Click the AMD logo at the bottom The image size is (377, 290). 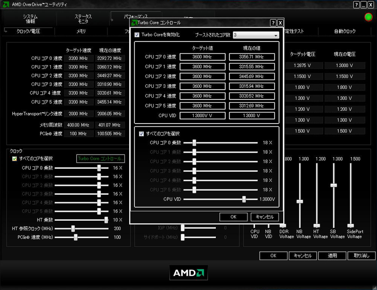tap(188, 273)
